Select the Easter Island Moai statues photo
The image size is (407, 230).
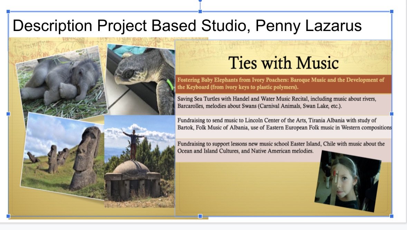click(62, 156)
